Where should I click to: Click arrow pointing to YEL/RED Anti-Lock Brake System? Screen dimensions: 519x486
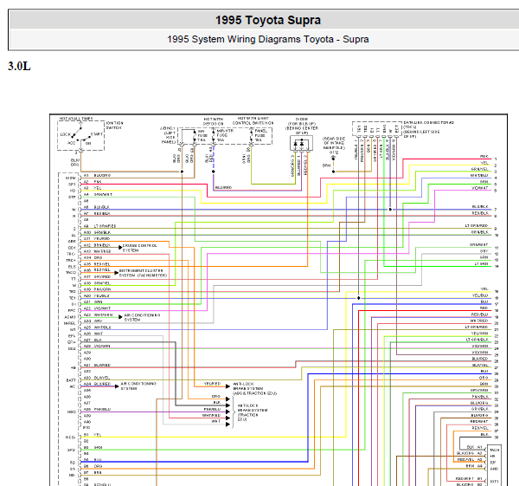click(x=227, y=386)
